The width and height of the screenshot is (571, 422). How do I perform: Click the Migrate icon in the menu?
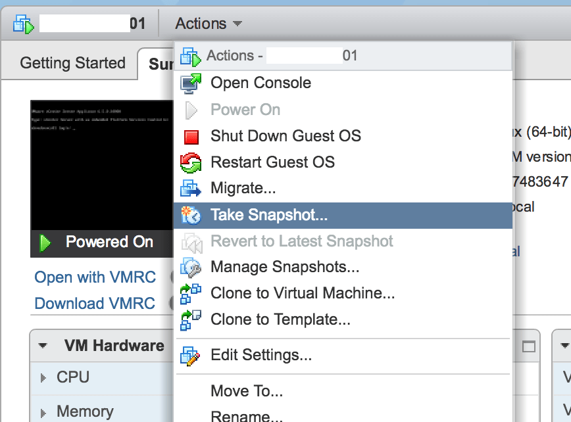tap(191, 189)
